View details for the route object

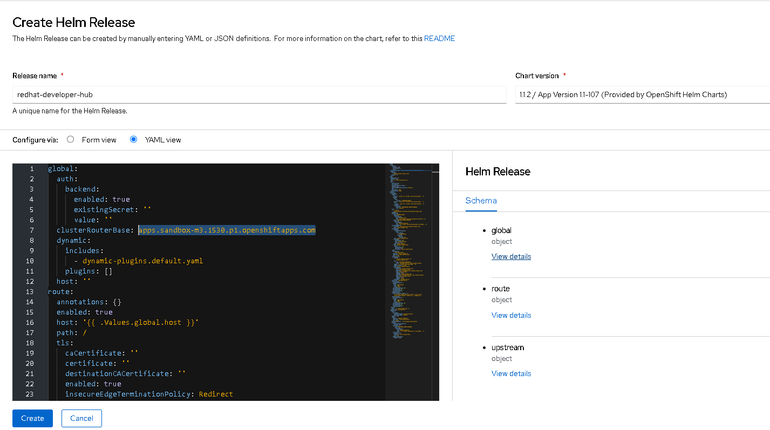[511, 315]
